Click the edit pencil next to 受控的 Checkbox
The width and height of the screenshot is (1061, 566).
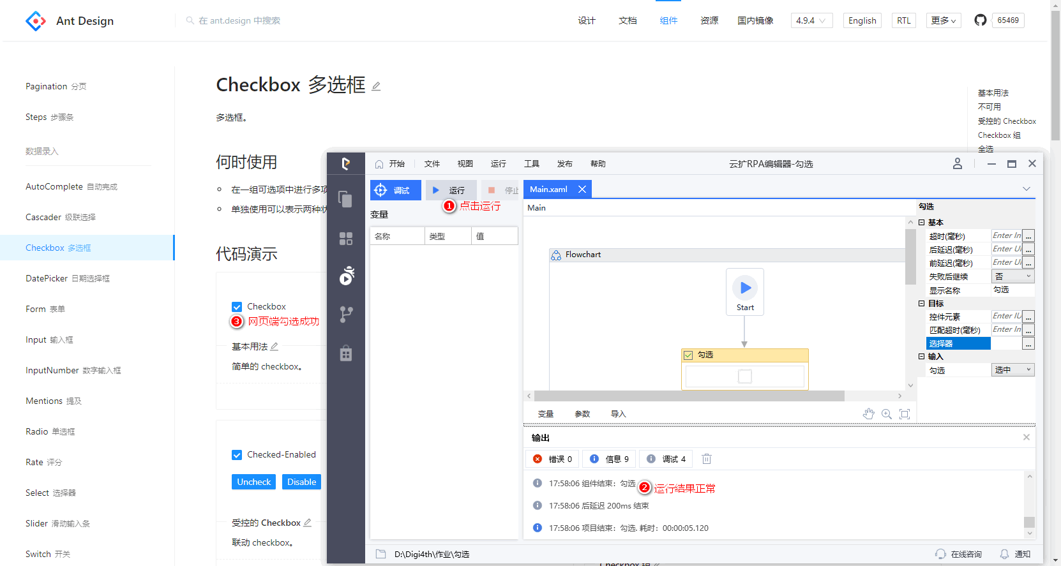(308, 523)
